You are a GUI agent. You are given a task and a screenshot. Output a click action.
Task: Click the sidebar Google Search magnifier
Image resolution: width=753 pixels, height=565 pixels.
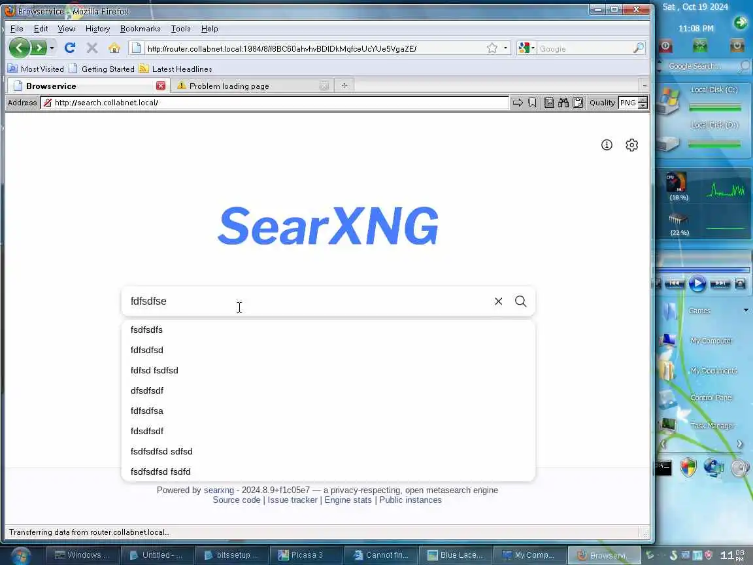[743, 66]
